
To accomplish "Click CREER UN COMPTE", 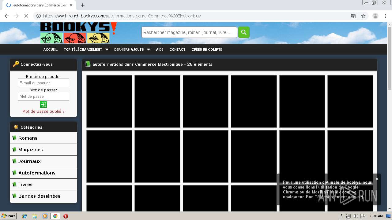I will tap(207, 50).
